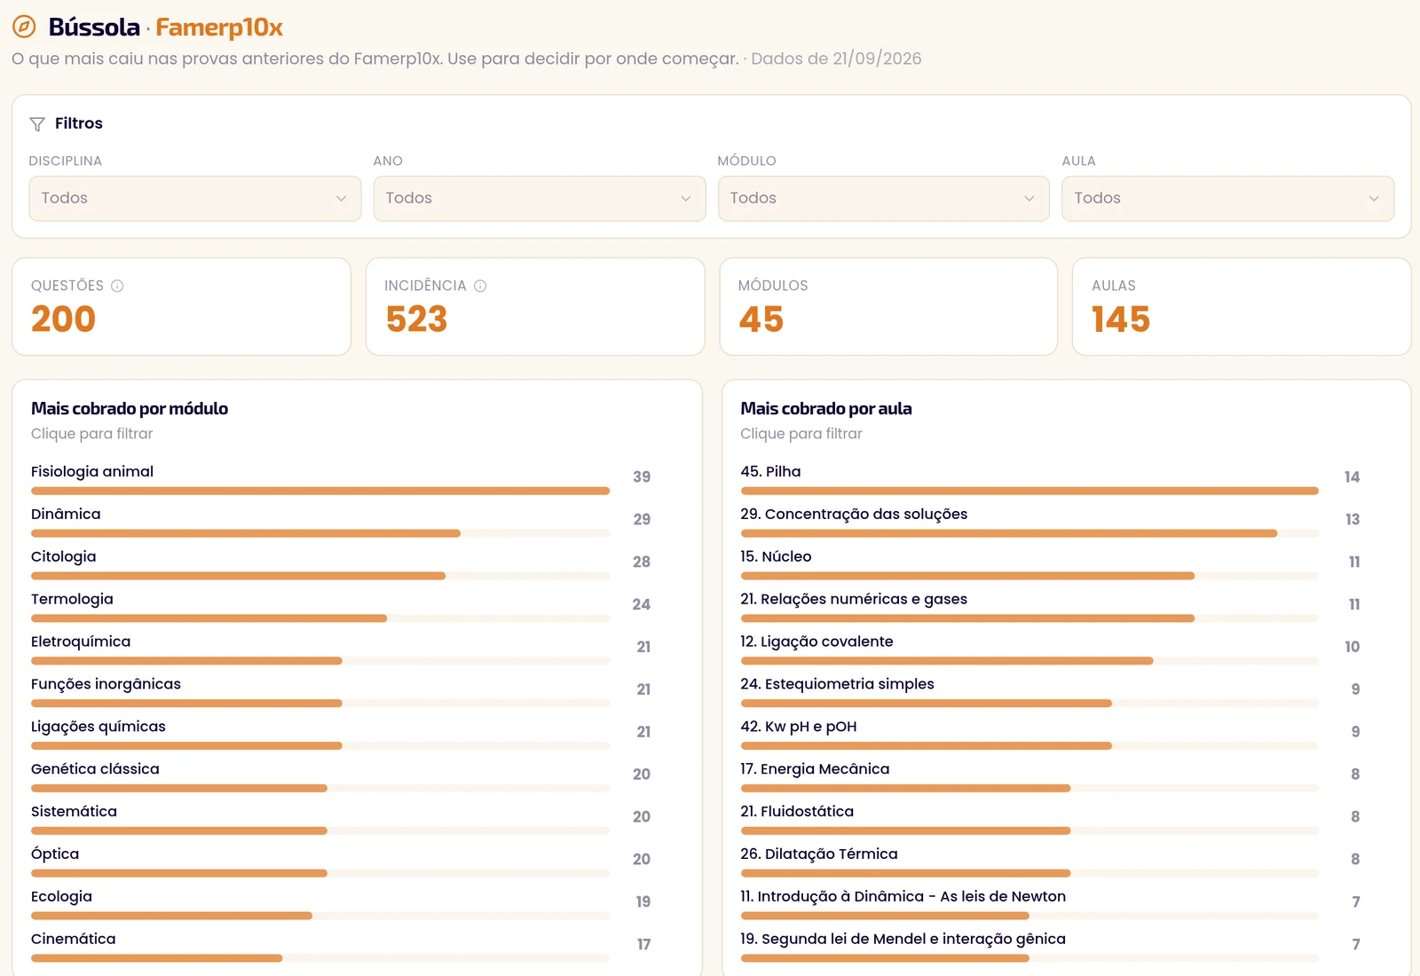This screenshot has width=1420, height=976.
Task: Click the 45. Pilha progress bar
Action: point(1029,491)
